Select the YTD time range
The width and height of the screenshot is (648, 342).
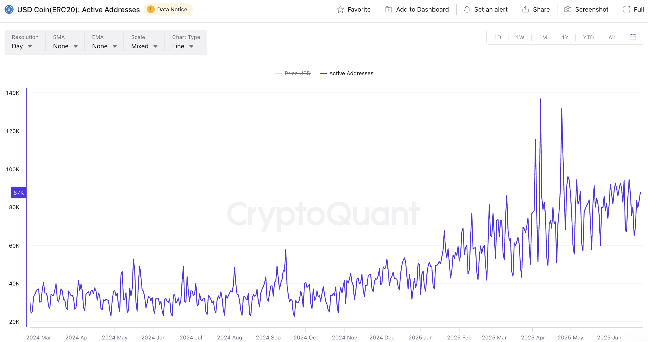coord(588,37)
